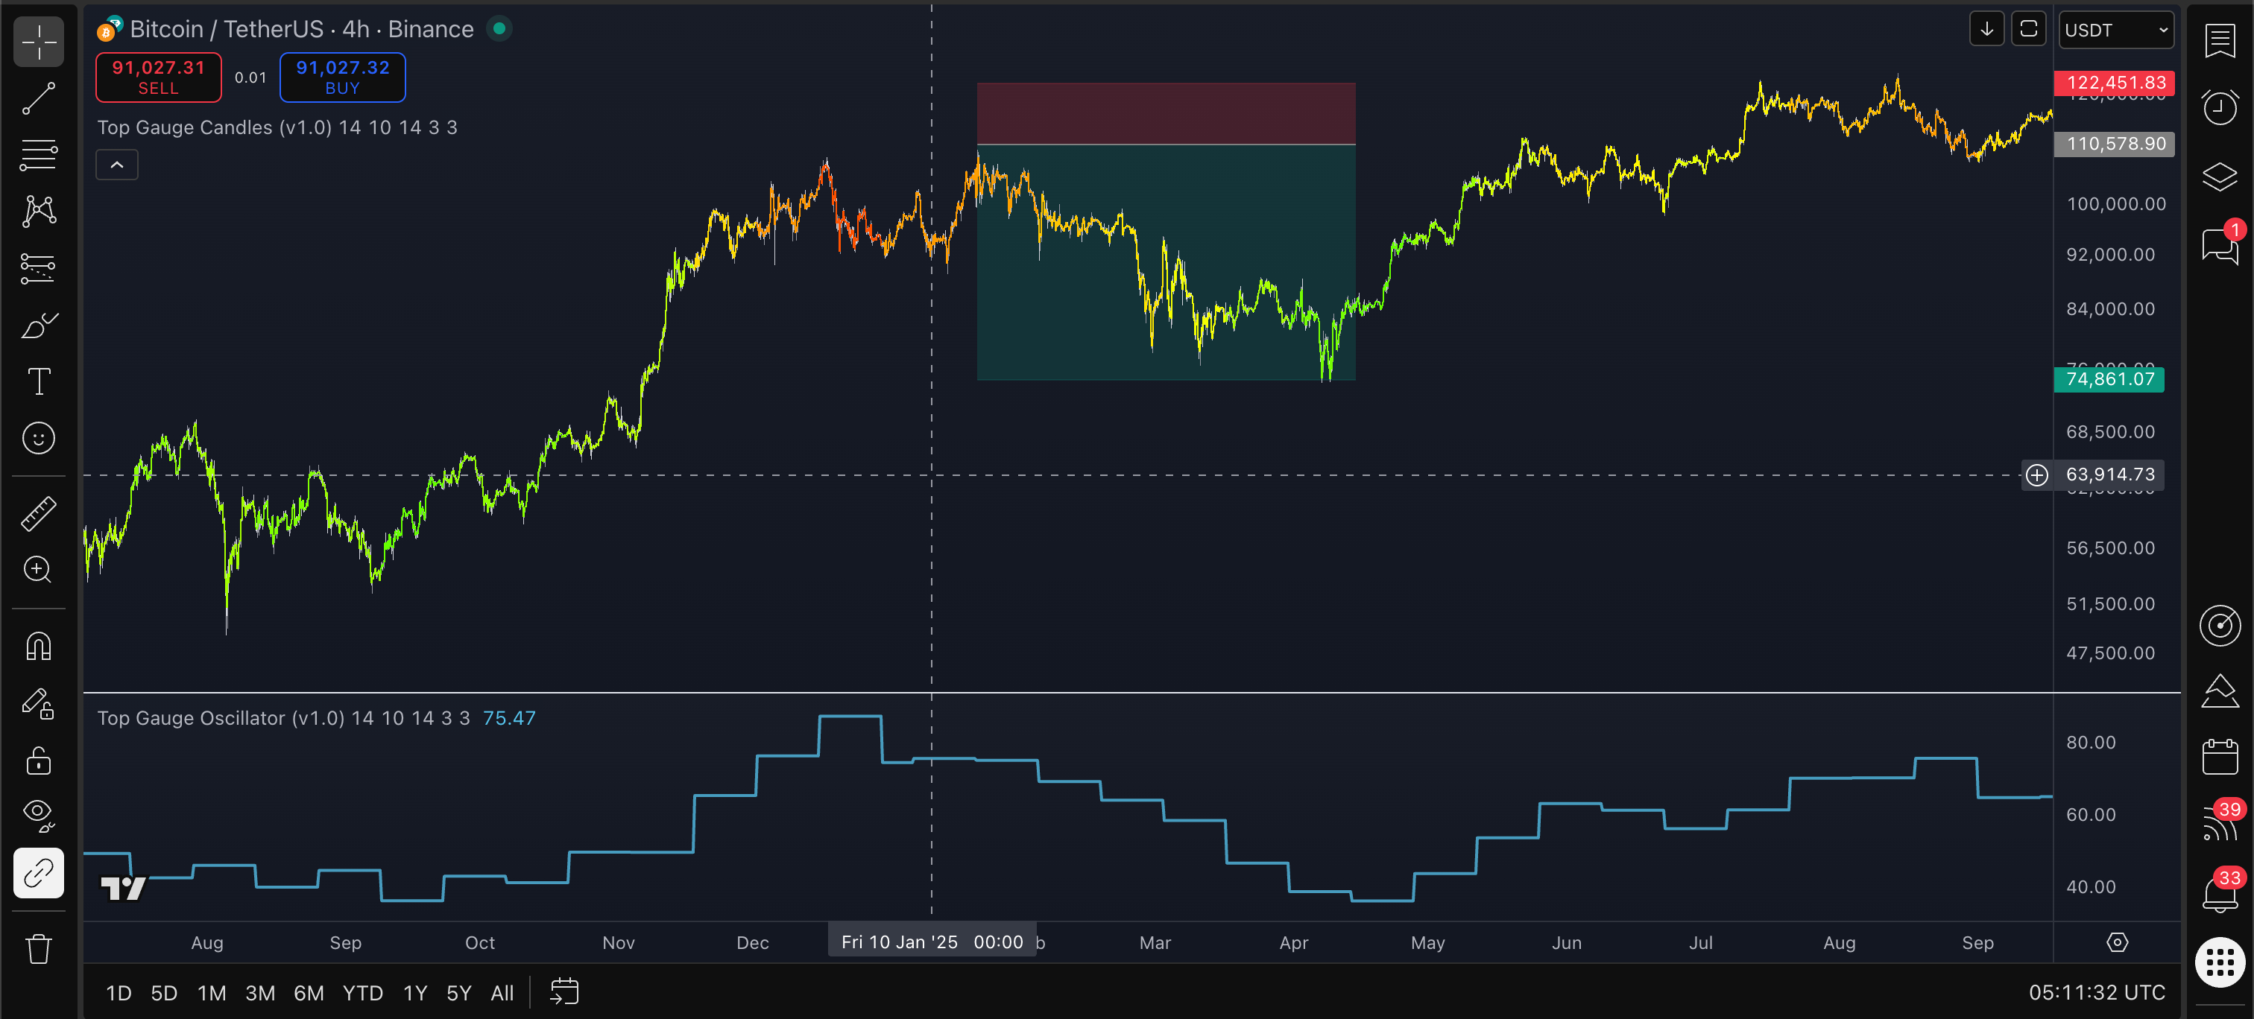Select the brush drawing tool

pyautogui.click(x=39, y=325)
